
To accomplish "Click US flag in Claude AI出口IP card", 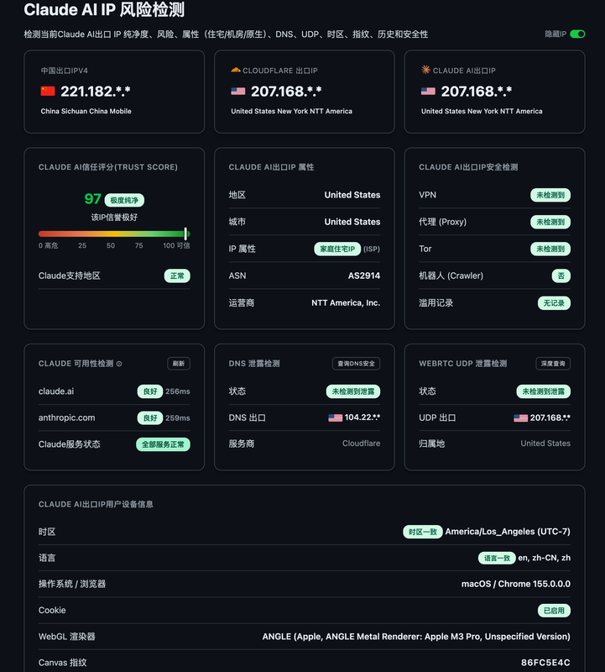I will tap(428, 91).
